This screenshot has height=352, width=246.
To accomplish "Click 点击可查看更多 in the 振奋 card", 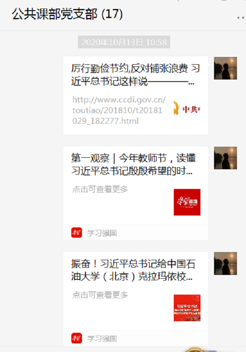I will click(x=100, y=295).
